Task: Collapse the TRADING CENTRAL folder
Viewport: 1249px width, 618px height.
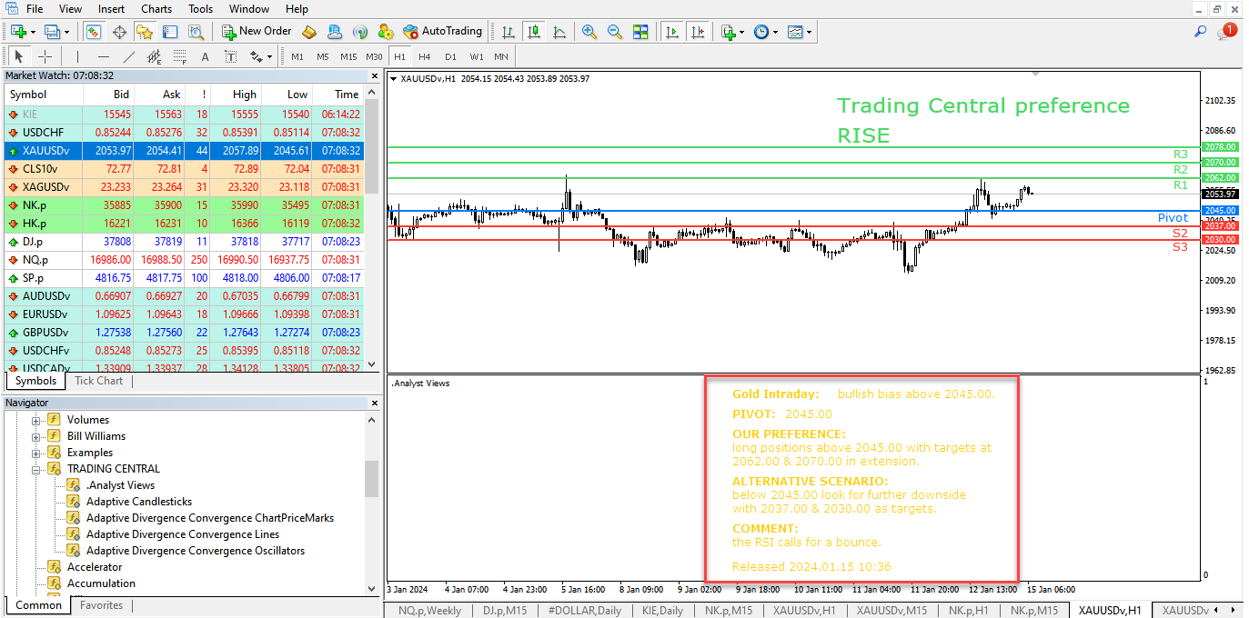Action: [37, 469]
